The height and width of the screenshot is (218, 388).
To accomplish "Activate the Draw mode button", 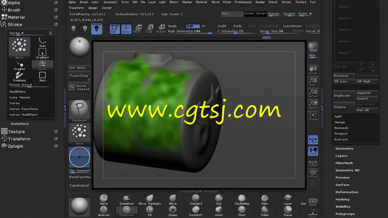I will tap(126, 29).
